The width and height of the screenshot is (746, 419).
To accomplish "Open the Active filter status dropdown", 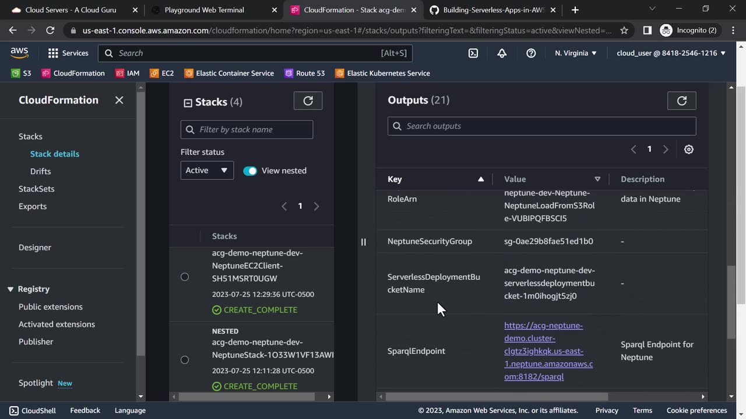I will coord(207,171).
